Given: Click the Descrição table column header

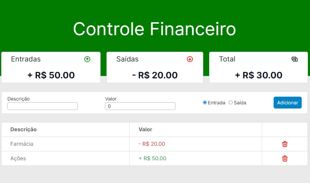Looking at the screenshot, I should point(23,129).
